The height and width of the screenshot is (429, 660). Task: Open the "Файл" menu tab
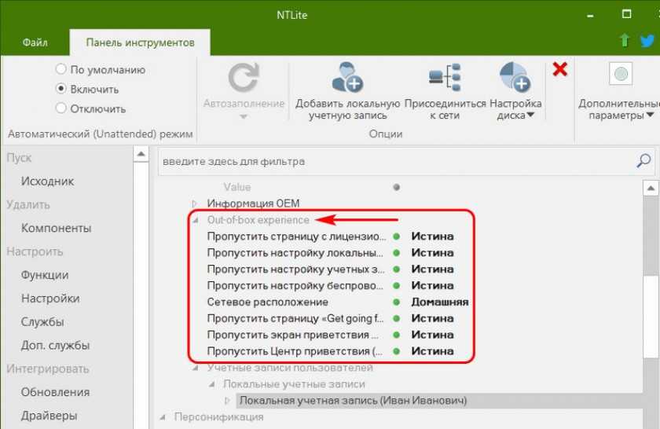[x=34, y=42]
